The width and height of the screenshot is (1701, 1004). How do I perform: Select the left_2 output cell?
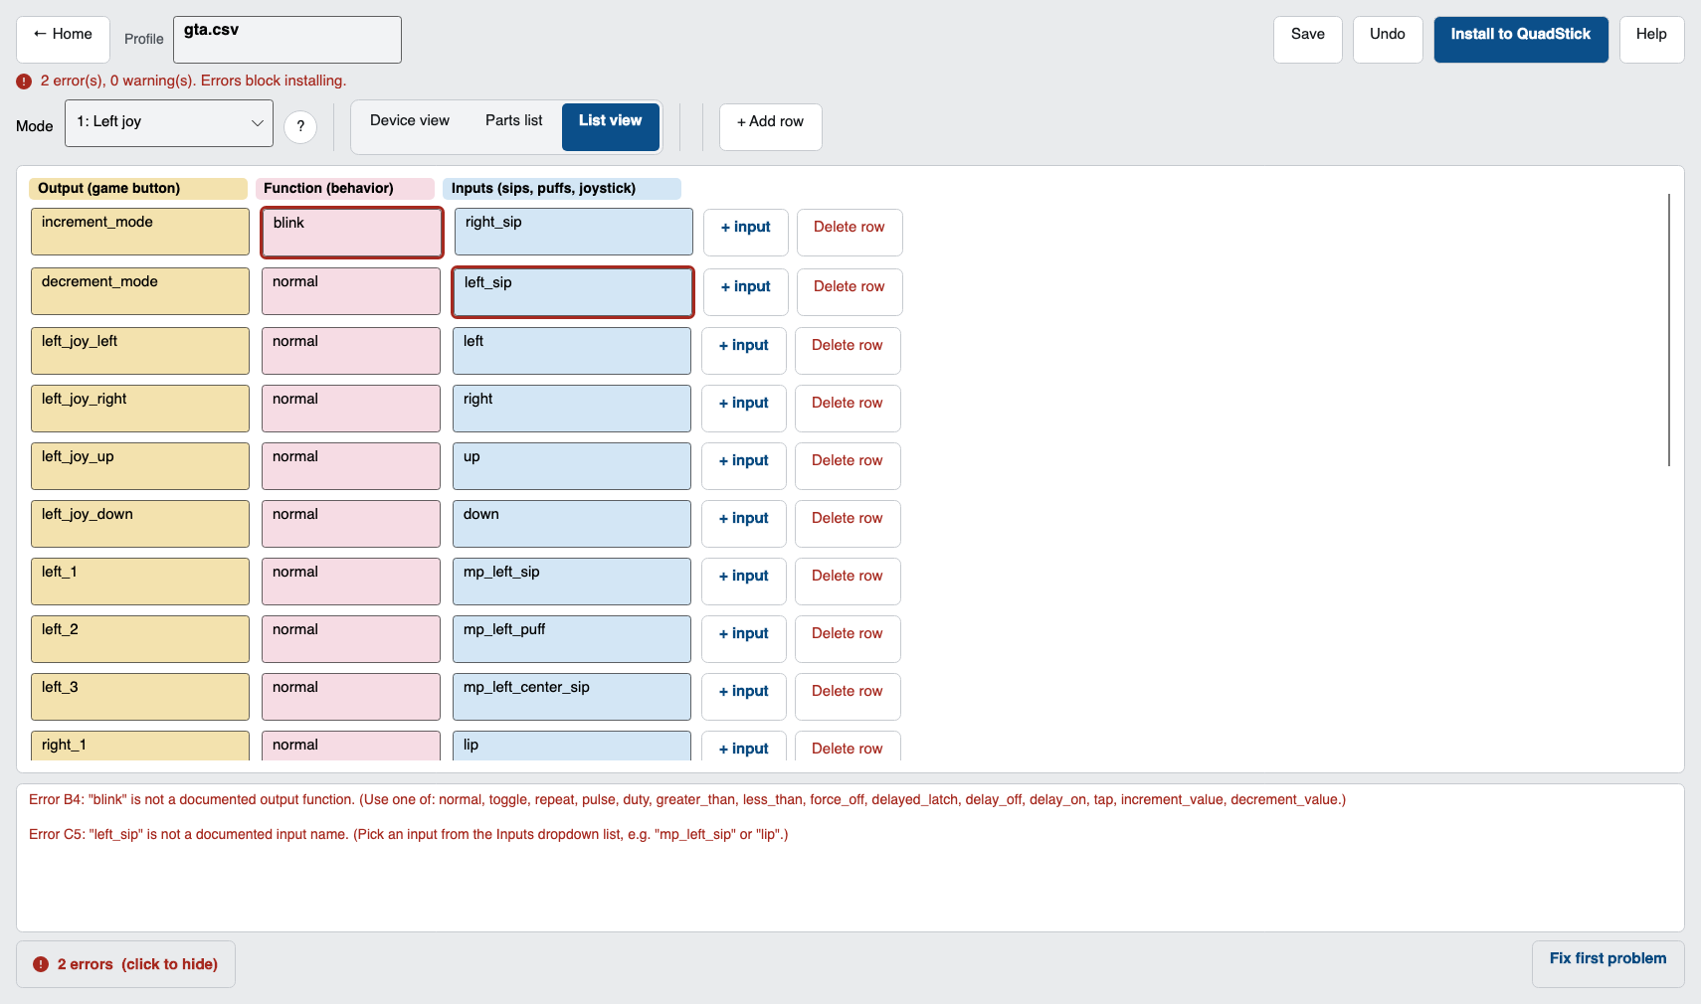pos(140,639)
